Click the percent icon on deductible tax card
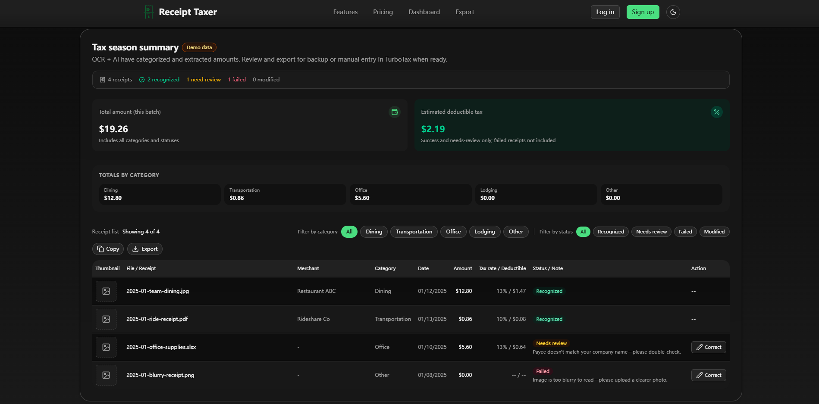 pyautogui.click(x=717, y=112)
